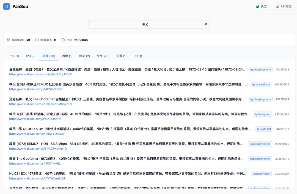
Task: Switch to the 夸克 (25) tab
Action: (103, 56)
